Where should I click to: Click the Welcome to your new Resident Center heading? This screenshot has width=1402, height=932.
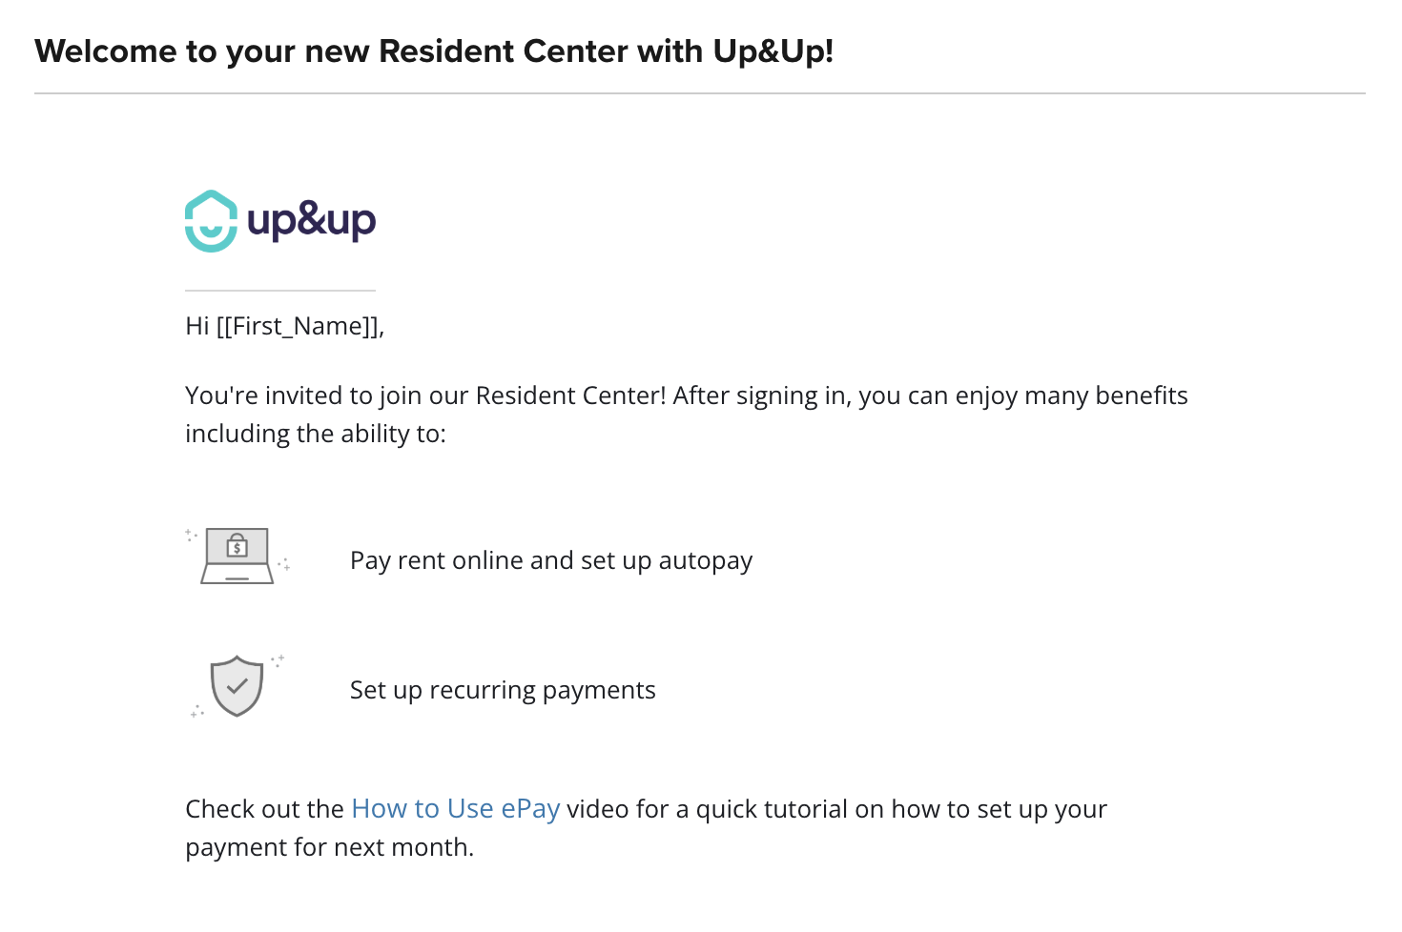point(434,51)
